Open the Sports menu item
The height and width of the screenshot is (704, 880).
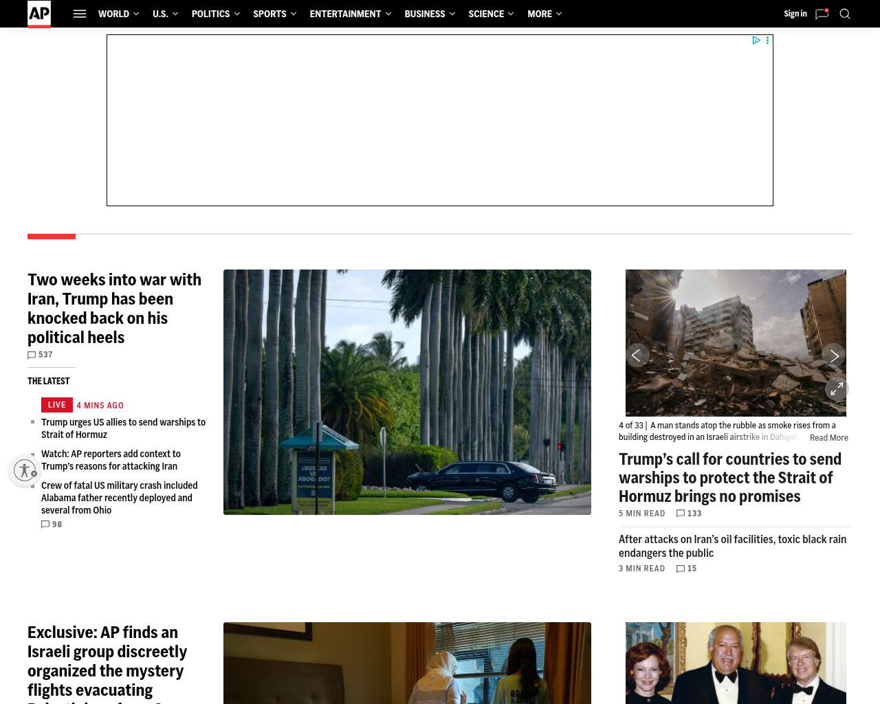269,14
